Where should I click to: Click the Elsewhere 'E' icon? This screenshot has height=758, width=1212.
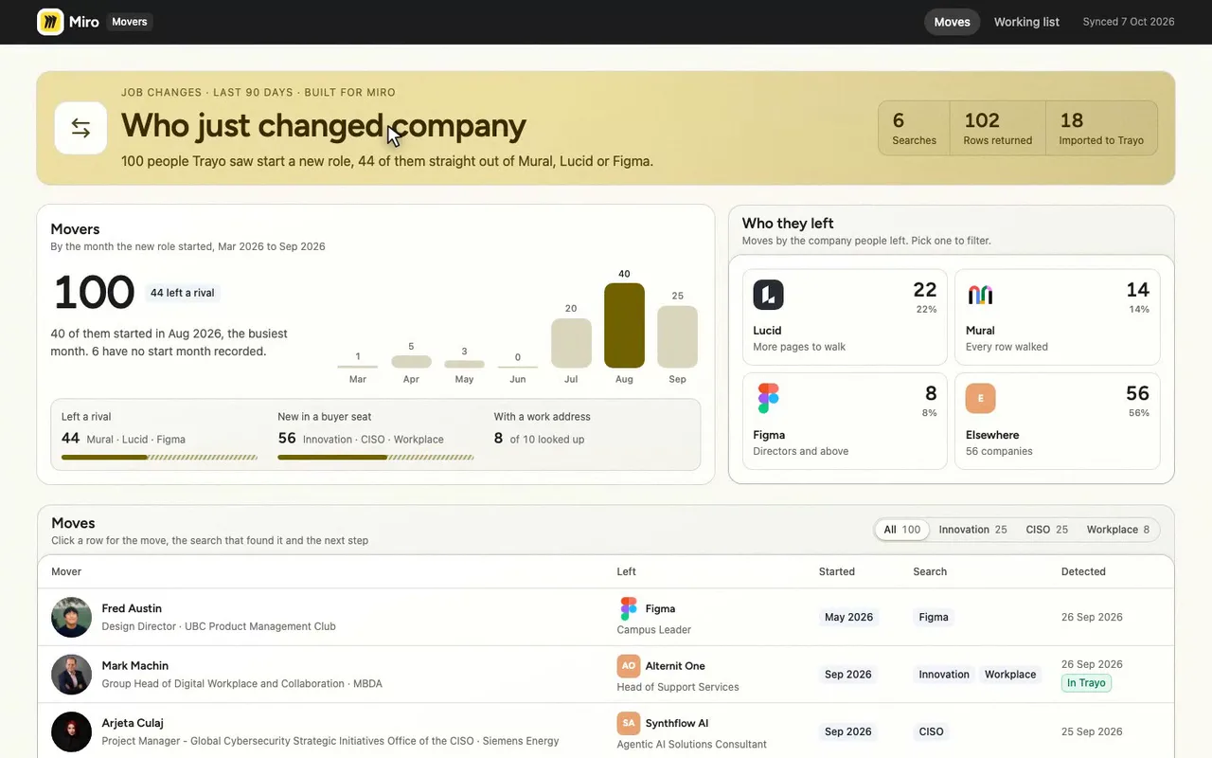pyautogui.click(x=980, y=398)
